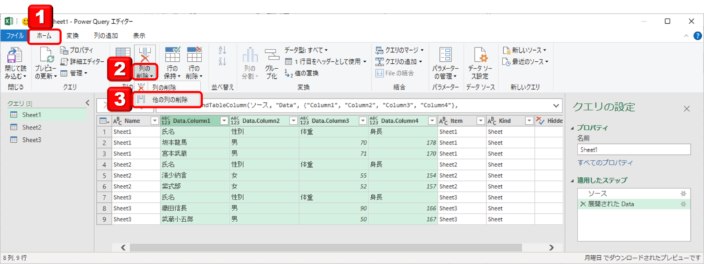Select the Data.Column3 column header
This screenshot has width=704, height=264.
tap(333, 121)
